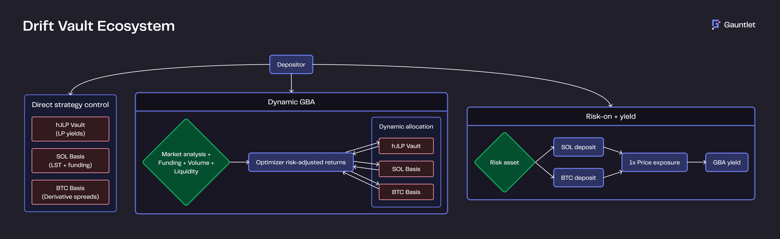Click the Dynamic GBA header bar
The width and height of the screenshot is (780, 239).
tap(291, 102)
